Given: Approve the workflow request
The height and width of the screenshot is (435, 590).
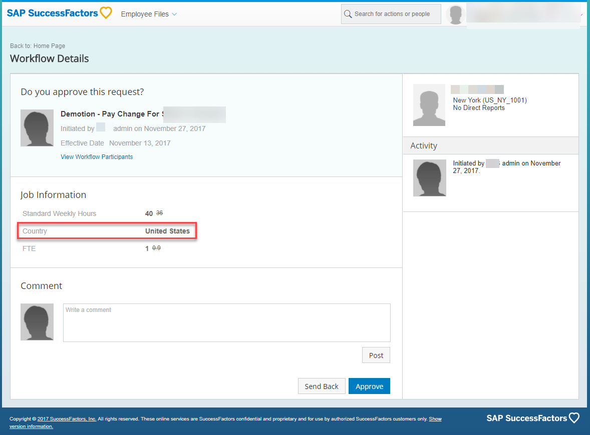Looking at the screenshot, I should (x=369, y=386).
